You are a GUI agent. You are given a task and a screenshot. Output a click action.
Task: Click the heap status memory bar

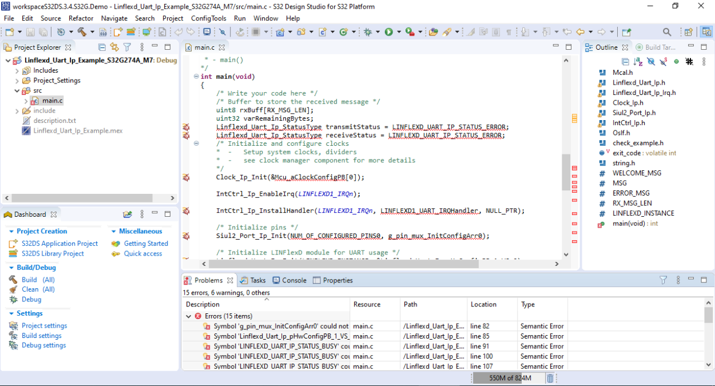click(508, 378)
